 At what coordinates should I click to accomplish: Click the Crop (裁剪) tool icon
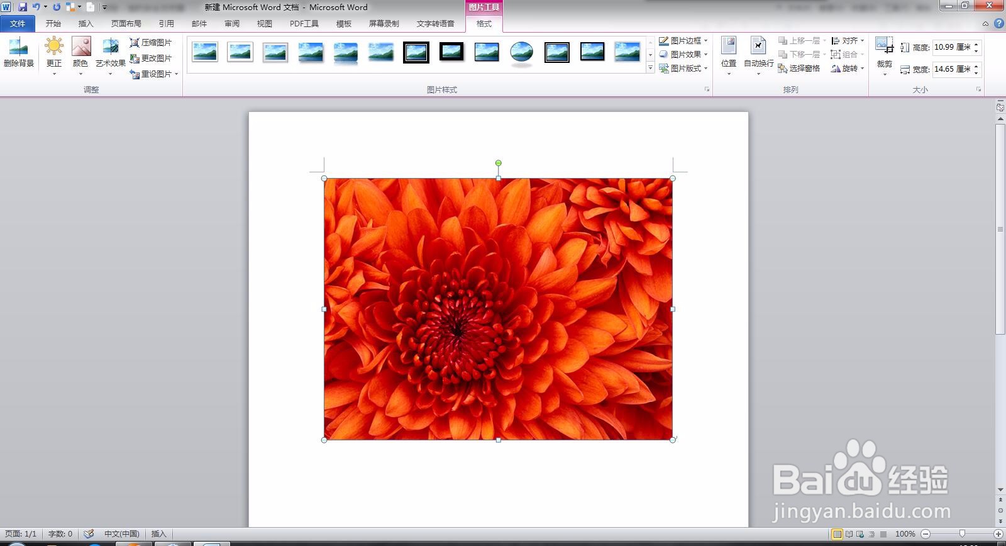[885, 45]
